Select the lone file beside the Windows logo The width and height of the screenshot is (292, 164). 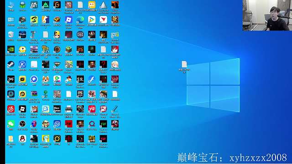pos(184,65)
